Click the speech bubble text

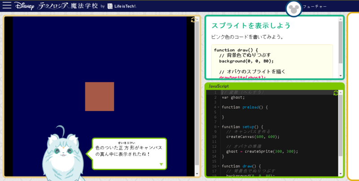coord(129,151)
